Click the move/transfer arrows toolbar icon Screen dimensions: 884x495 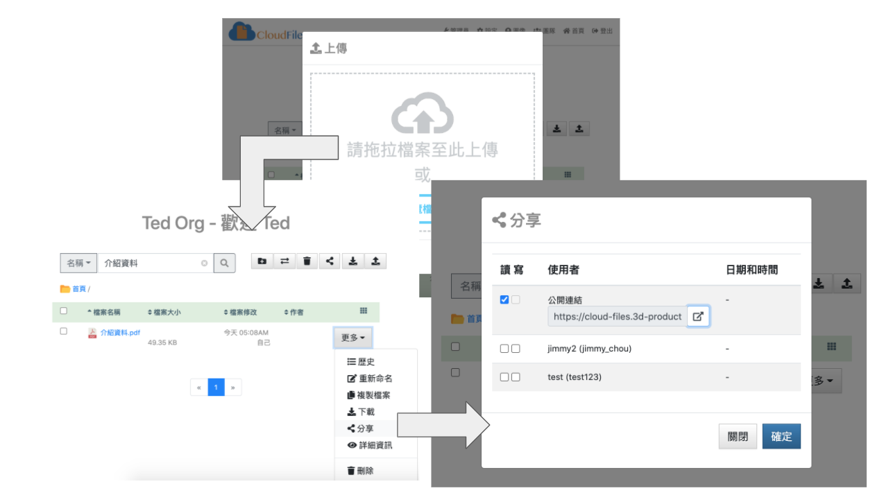point(284,261)
